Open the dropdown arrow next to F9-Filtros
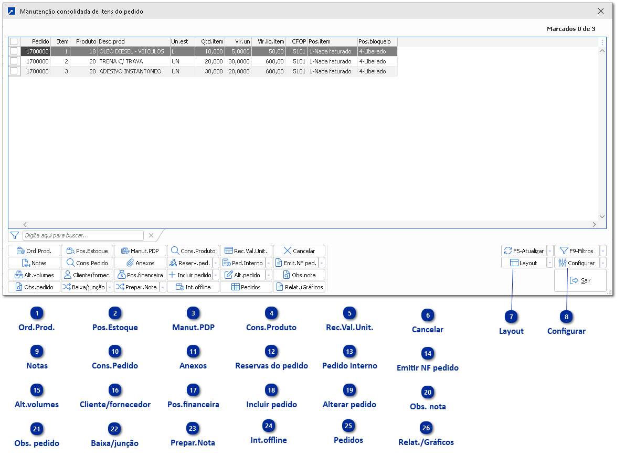The width and height of the screenshot is (625, 457). tap(603, 251)
